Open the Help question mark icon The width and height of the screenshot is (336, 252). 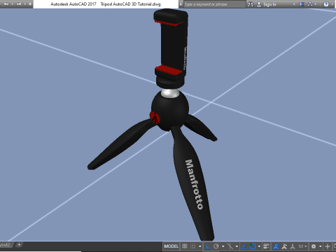[x=326, y=4]
